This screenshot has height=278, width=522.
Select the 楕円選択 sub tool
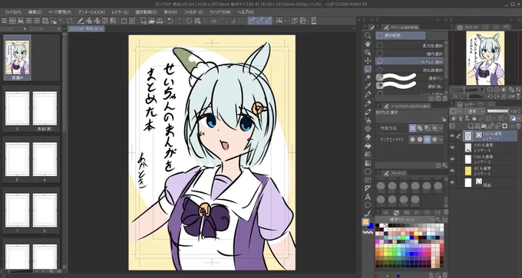click(409, 53)
